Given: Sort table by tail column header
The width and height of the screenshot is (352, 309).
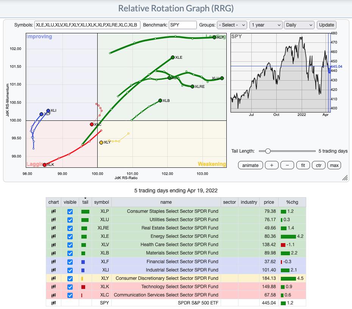Looking at the screenshot, I should pos(85,202).
